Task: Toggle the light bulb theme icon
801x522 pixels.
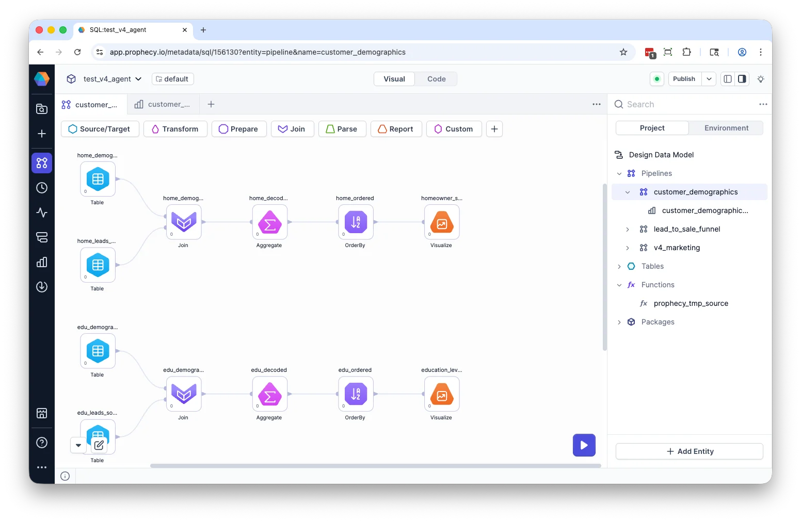Action: click(761, 79)
